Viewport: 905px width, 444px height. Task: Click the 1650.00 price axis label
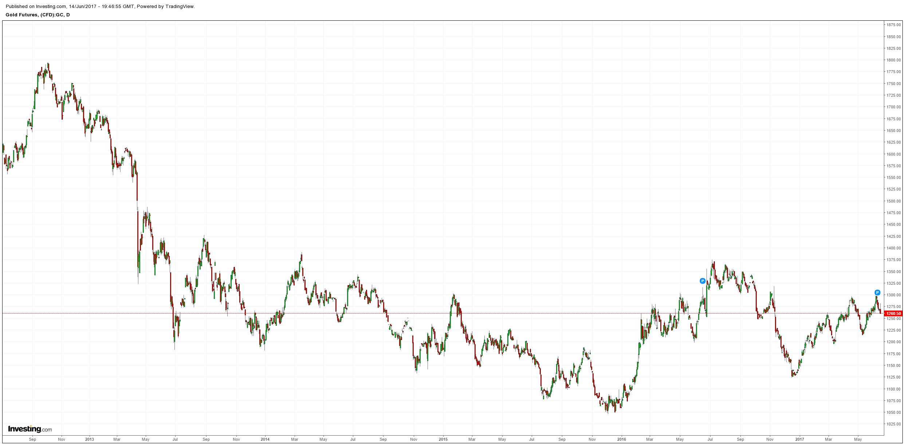pos(893,131)
